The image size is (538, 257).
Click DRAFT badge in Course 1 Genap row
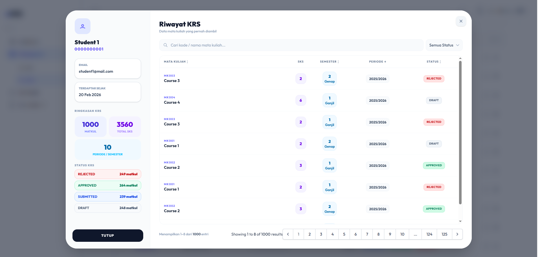pyautogui.click(x=434, y=144)
